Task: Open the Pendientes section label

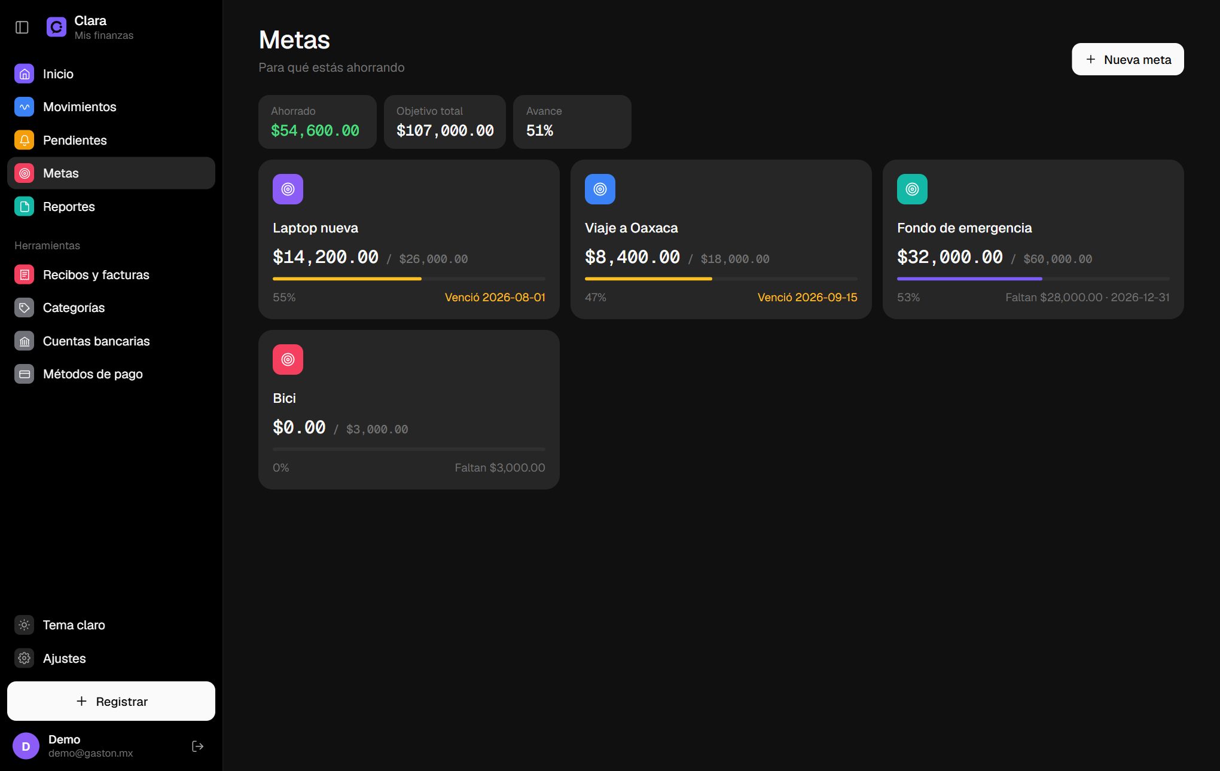Action: (x=75, y=140)
